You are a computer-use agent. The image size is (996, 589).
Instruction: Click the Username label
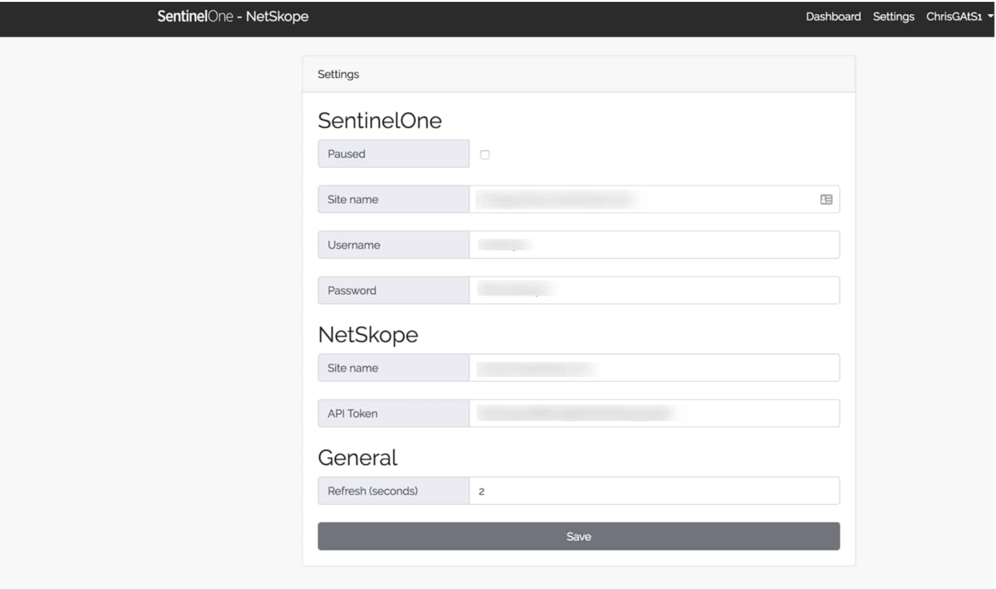[354, 245]
